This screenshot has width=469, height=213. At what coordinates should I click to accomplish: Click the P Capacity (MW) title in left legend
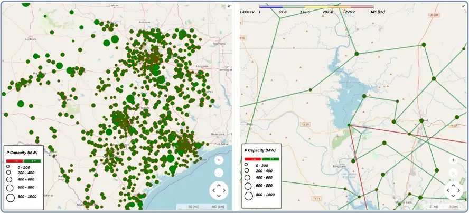click(22, 151)
